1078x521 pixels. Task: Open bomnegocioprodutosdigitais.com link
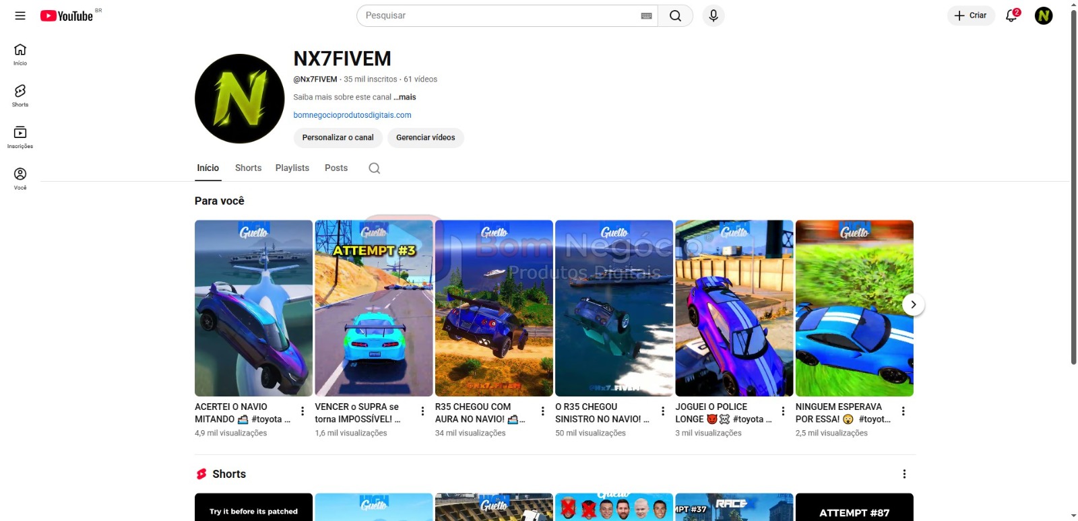pos(352,115)
